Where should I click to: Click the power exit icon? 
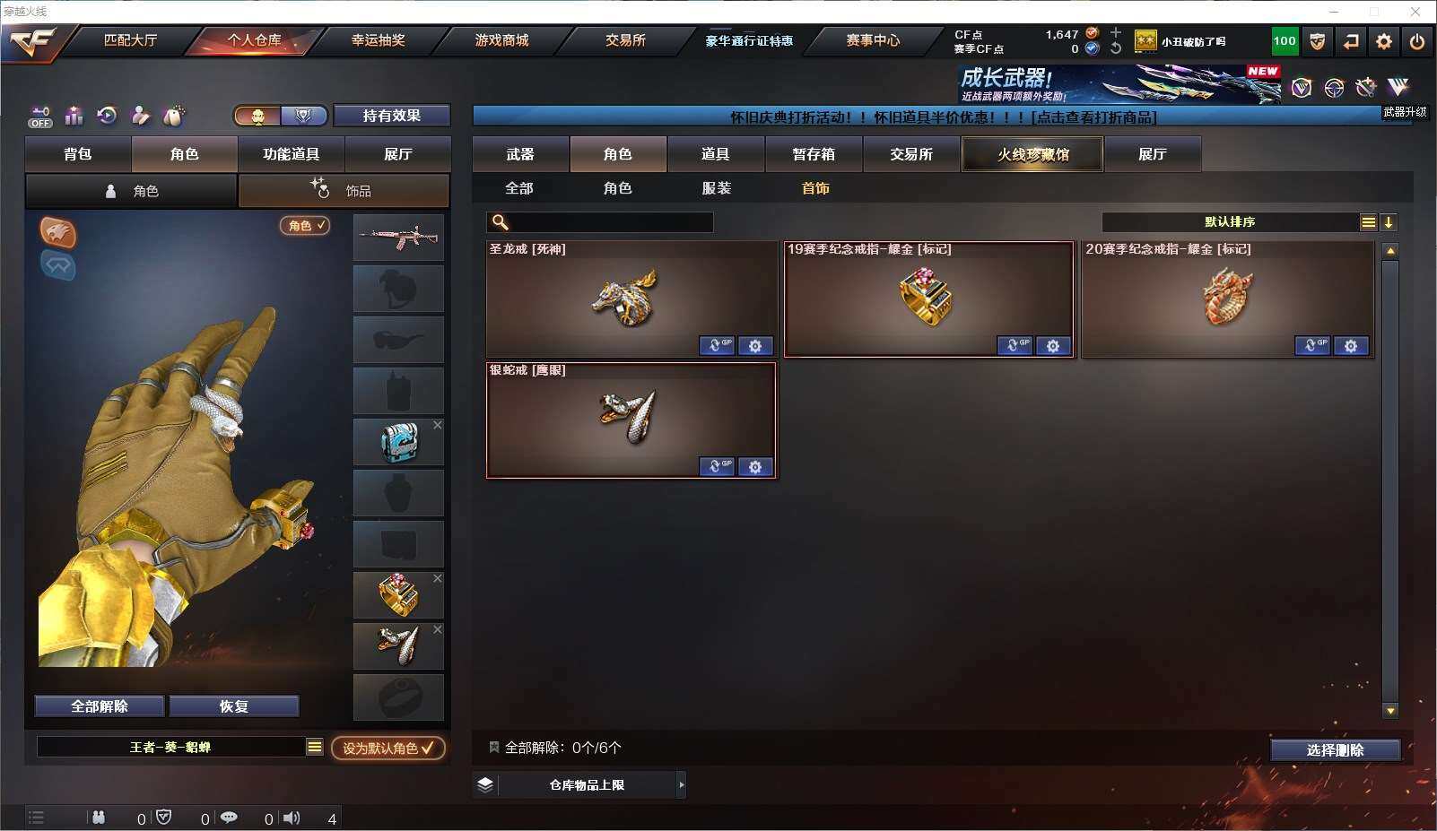point(1417,41)
